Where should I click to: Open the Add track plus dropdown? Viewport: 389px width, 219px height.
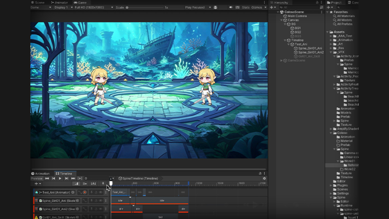coord(38,184)
